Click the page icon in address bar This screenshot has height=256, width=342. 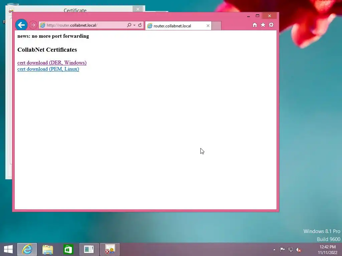tap(42, 25)
